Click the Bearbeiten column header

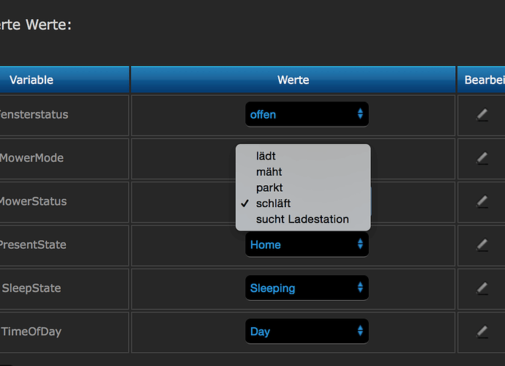pos(484,80)
